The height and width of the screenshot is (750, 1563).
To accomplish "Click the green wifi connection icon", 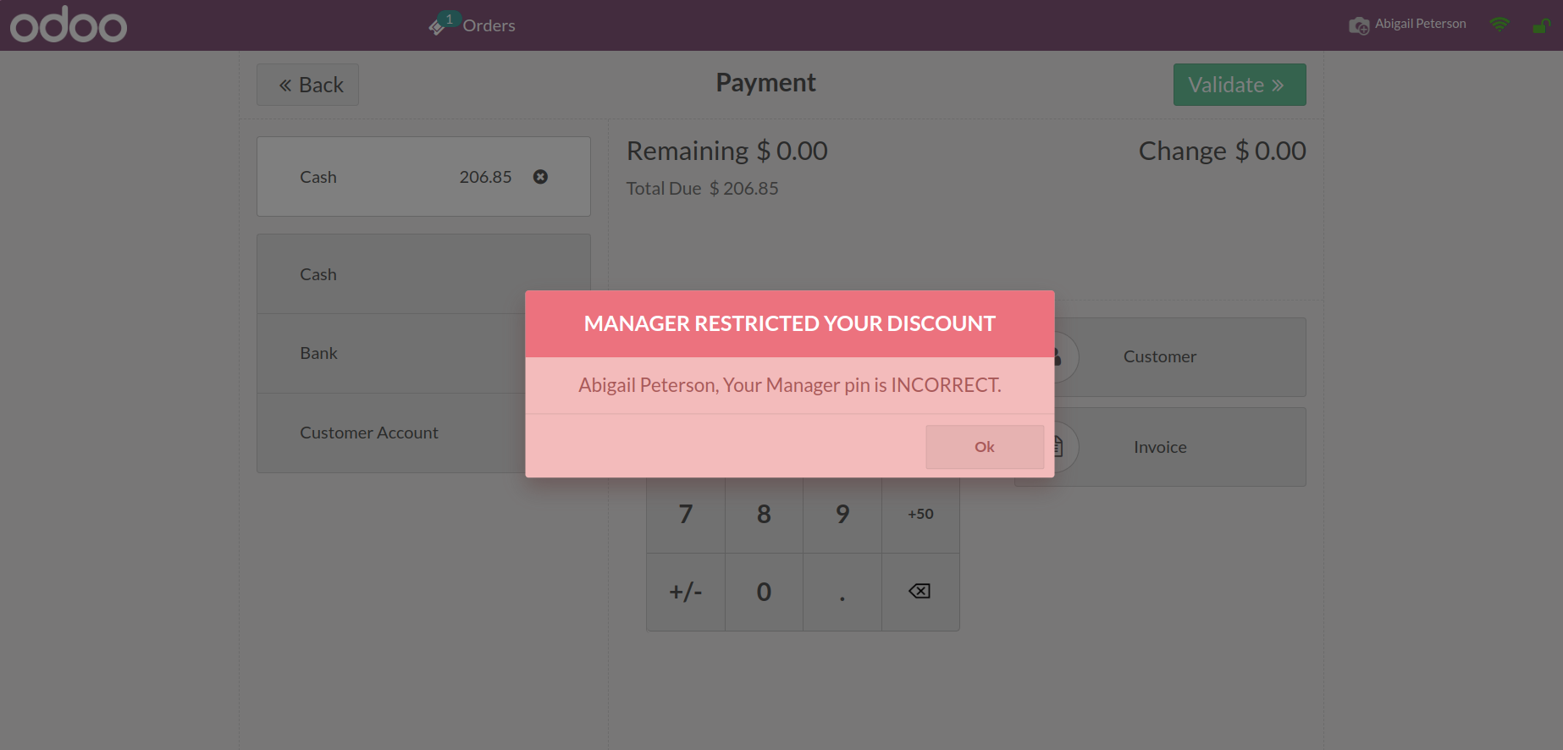I will click(1499, 25).
